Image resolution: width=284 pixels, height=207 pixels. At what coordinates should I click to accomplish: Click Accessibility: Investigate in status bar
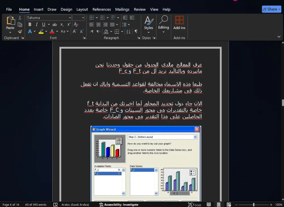point(119,204)
